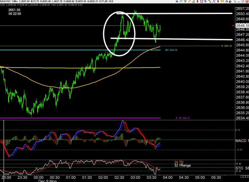Screen dimensions: 249x182
Task: Click the orange 24 TD label
Action: point(179,162)
